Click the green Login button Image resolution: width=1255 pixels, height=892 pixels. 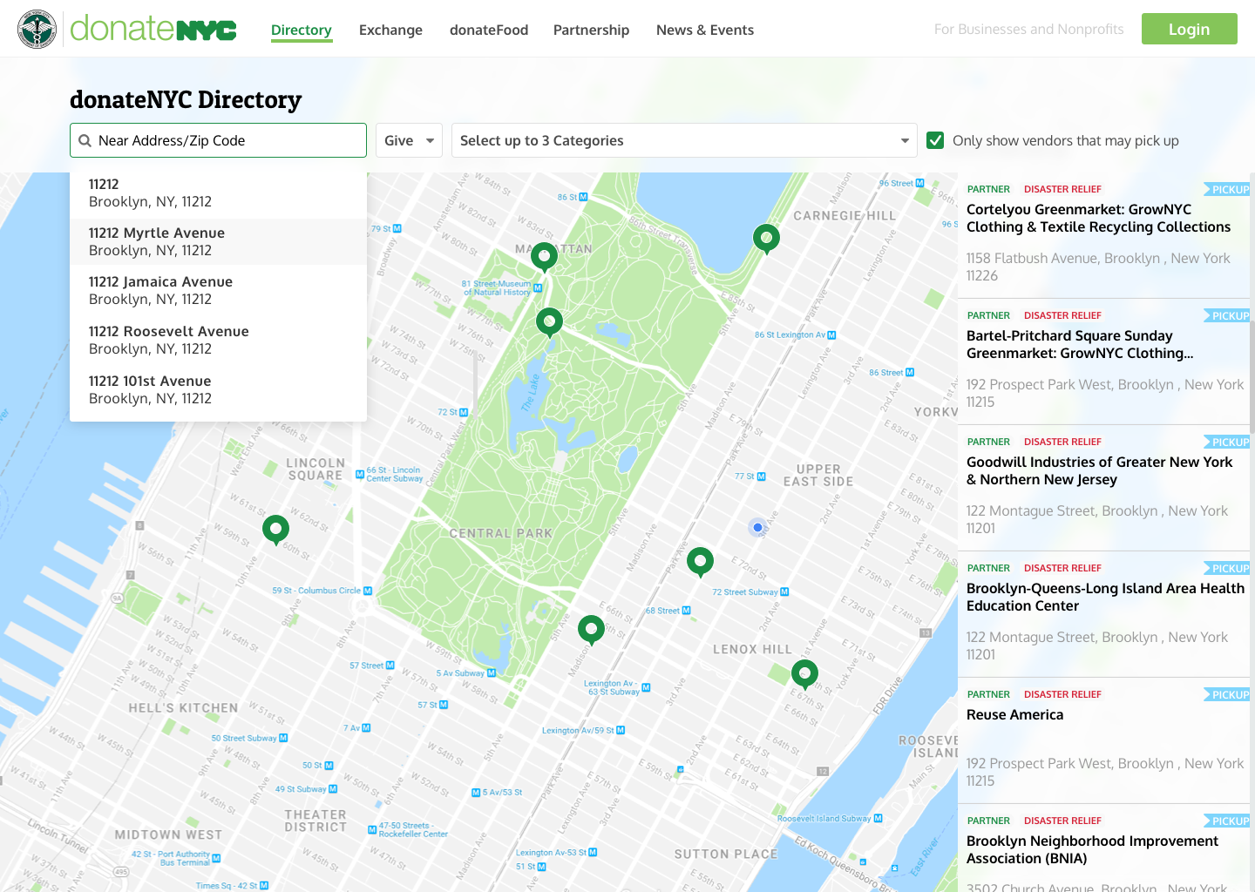[1190, 29]
